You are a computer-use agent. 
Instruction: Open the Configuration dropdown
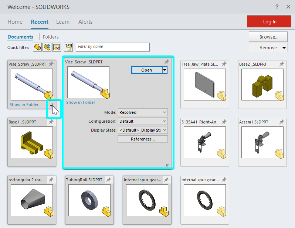pos(142,121)
